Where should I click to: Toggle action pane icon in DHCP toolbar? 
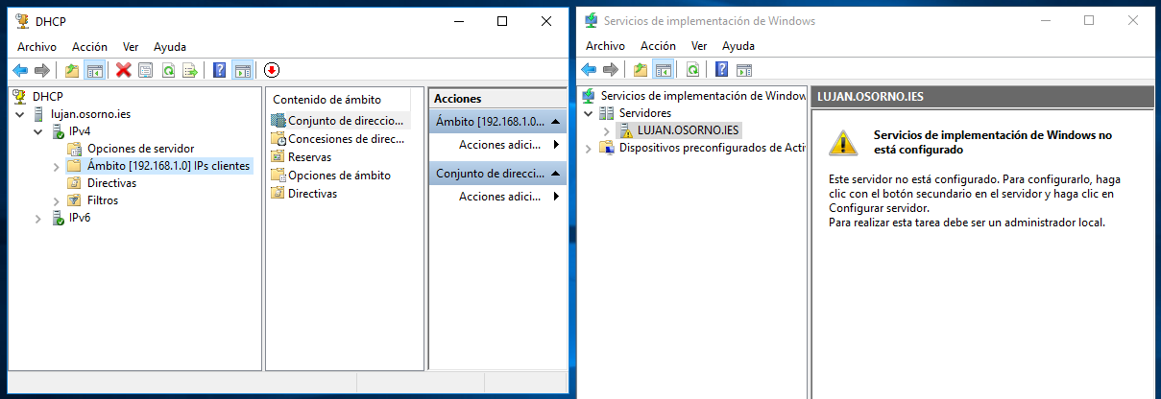coord(243,70)
